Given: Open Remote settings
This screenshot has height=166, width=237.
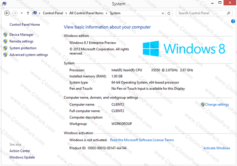Looking at the screenshot, I should point(21,41).
